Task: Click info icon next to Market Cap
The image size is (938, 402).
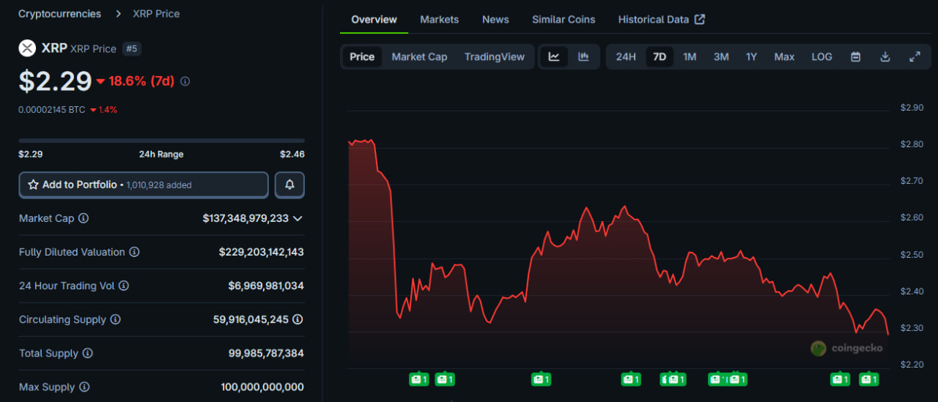Action: (x=84, y=218)
